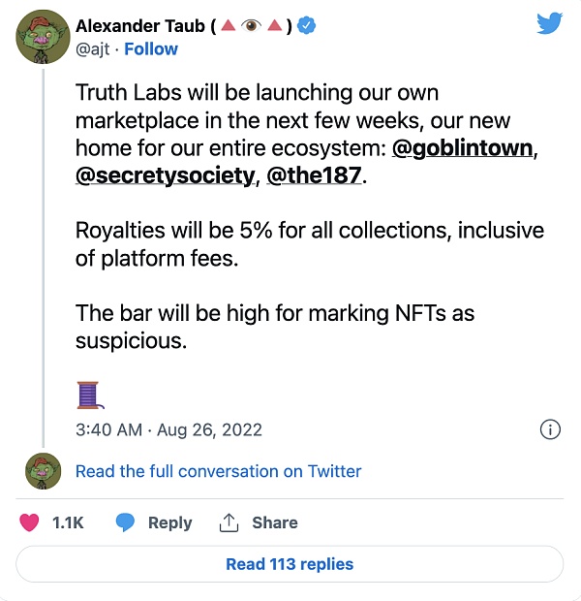Click the Reply label
The image size is (581, 601).
point(169,522)
